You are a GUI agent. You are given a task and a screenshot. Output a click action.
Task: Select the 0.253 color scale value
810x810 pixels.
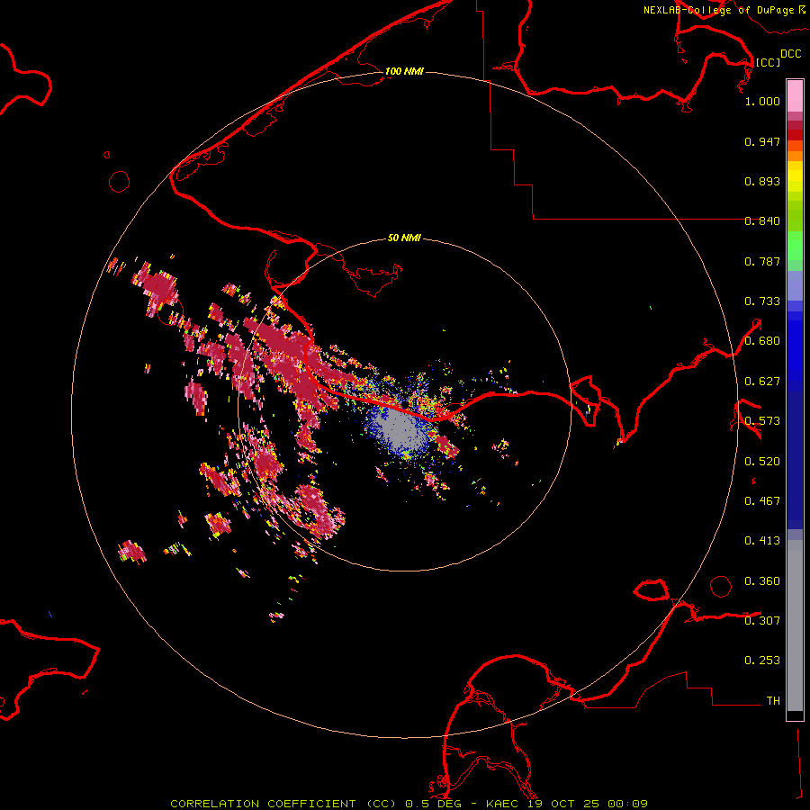click(762, 661)
